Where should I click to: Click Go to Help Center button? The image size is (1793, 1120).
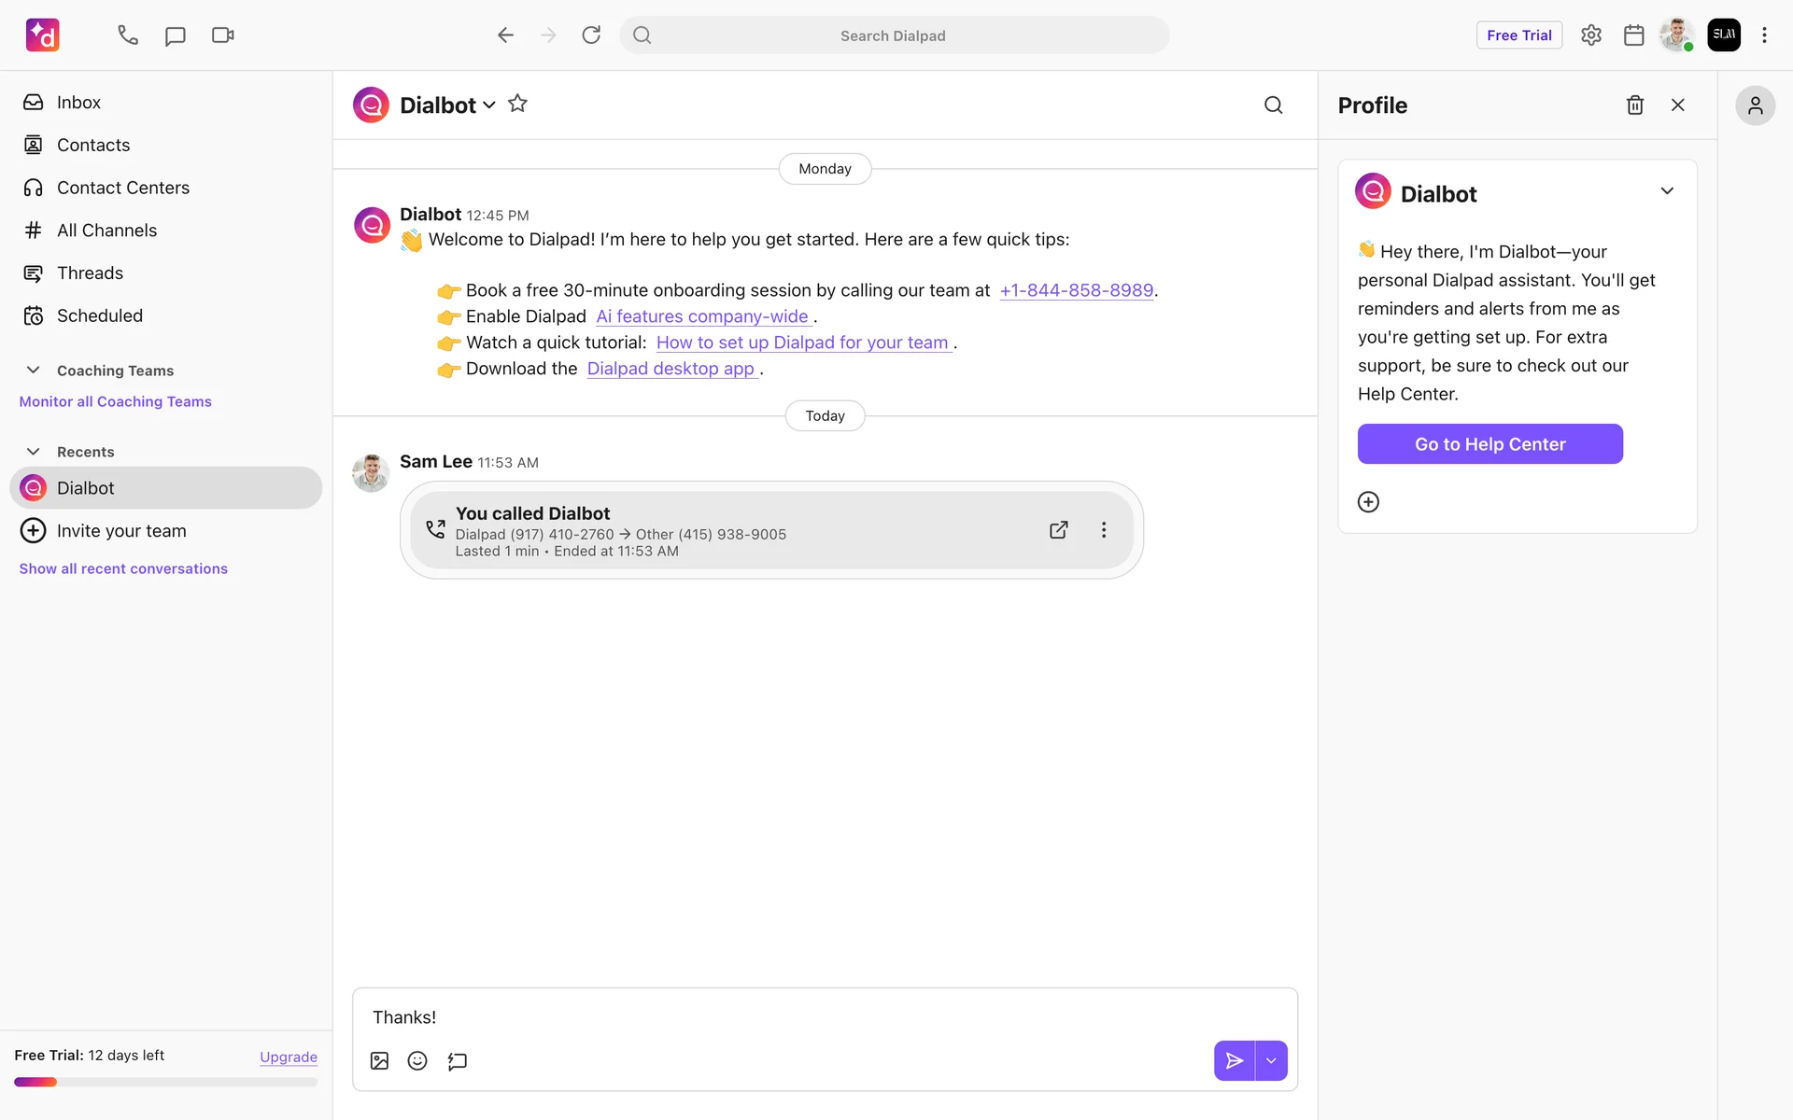[x=1489, y=444]
